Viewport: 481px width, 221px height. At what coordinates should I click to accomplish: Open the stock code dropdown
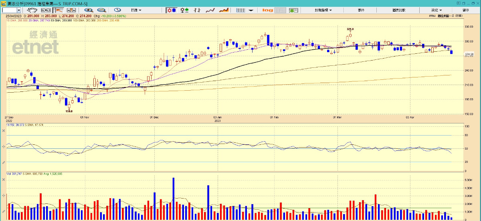tap(20, 10)
